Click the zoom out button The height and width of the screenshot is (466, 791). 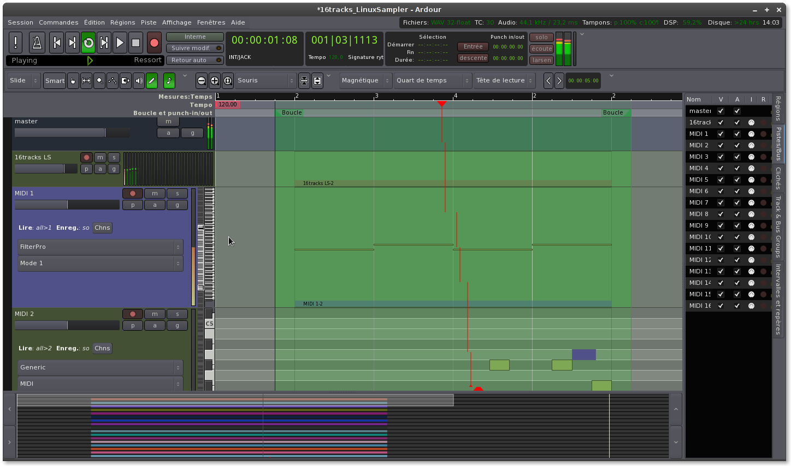[x=202, y=81]
